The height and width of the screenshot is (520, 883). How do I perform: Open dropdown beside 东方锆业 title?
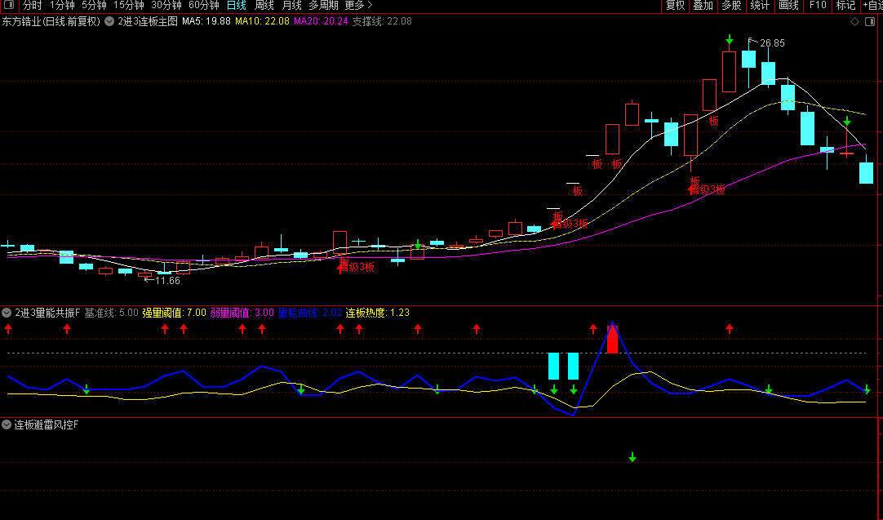click(109, 21)
